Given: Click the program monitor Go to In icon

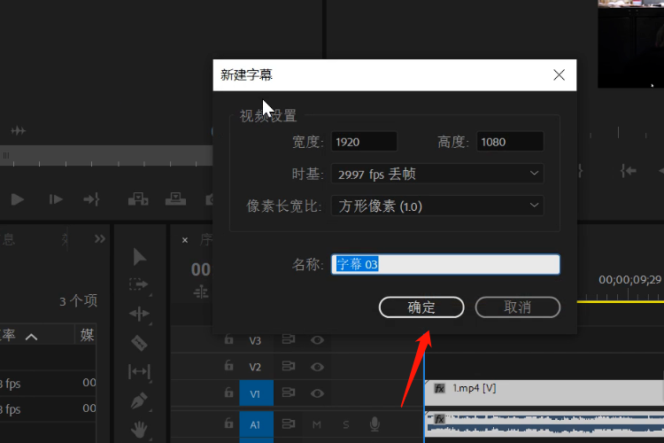Looking at the screenshot, I should coord(629,171).
